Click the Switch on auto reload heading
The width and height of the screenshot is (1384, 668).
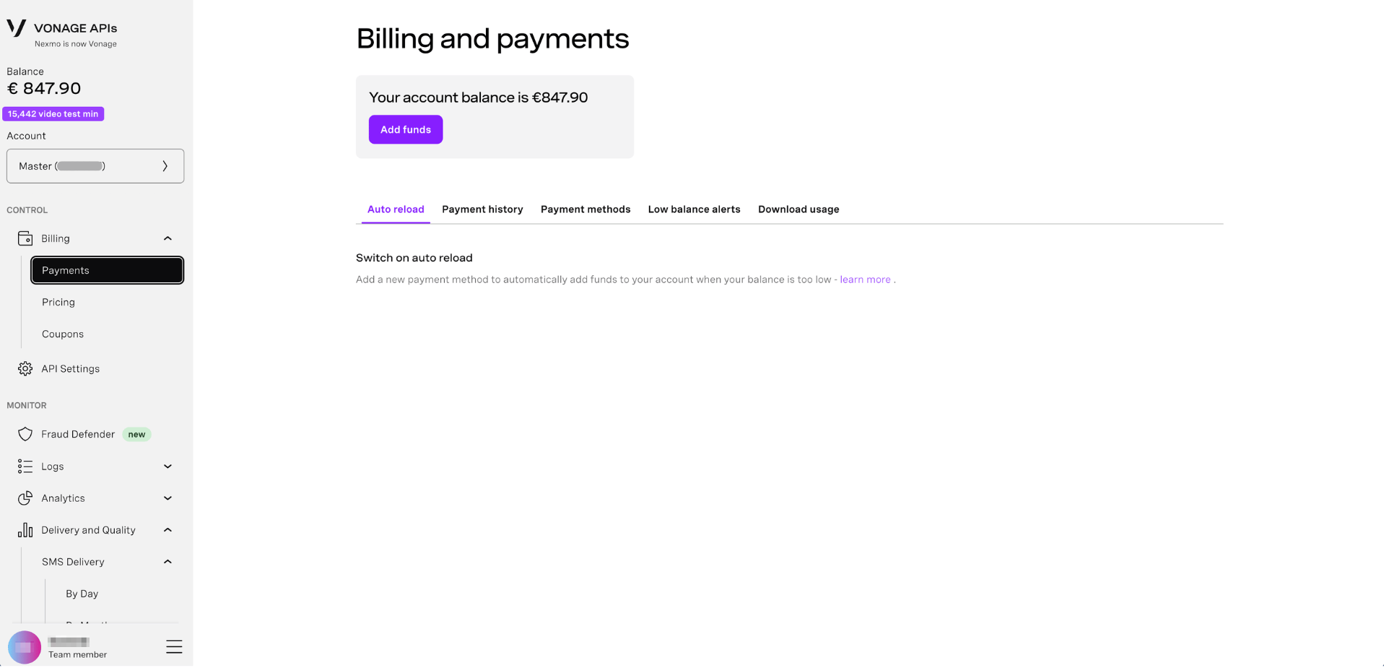coord(414,258)
